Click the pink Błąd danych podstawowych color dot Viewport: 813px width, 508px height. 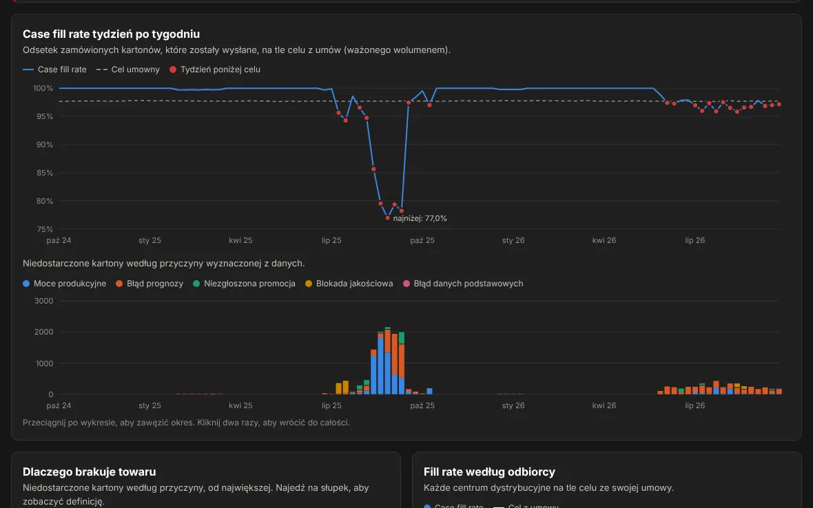coord(406,284)
